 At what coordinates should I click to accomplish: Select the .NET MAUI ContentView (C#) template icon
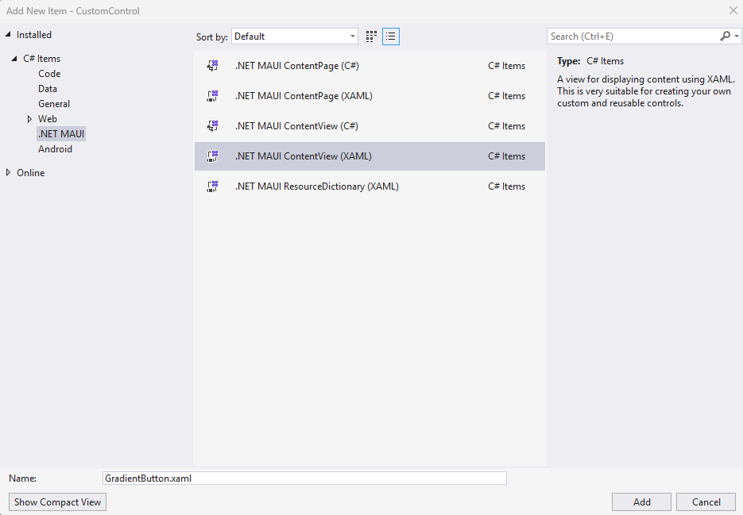tap(212, 125)
